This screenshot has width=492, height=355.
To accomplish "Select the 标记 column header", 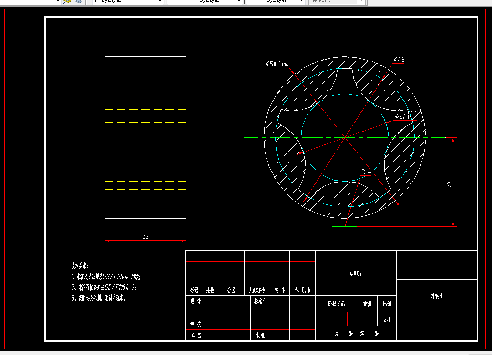I will click(x=194, y=290).
